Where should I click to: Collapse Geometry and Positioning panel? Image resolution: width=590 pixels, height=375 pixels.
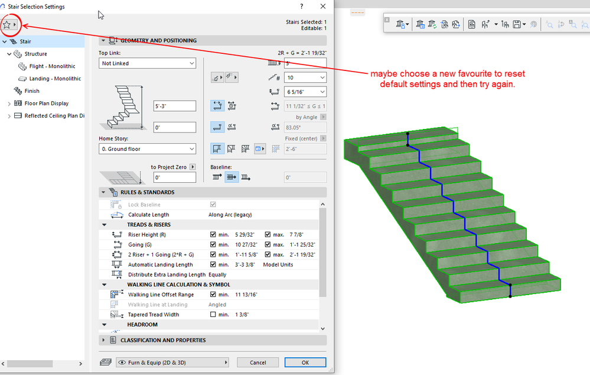tap(103, 40)
